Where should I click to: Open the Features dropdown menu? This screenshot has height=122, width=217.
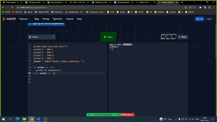(x=25, y=19)
